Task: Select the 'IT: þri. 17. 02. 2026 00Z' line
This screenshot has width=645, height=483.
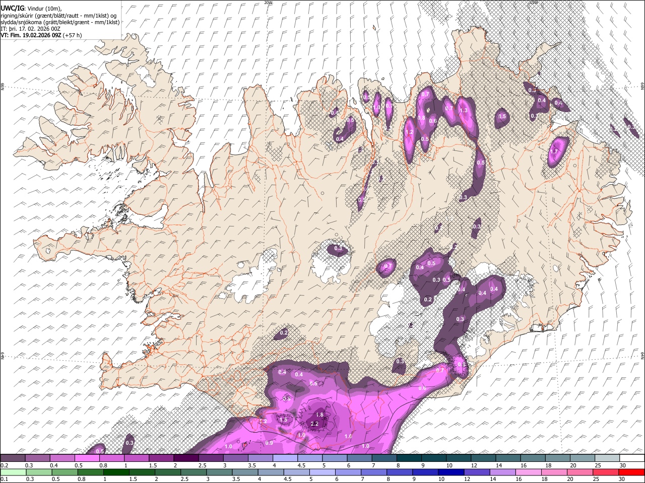Action: [30, 29]
